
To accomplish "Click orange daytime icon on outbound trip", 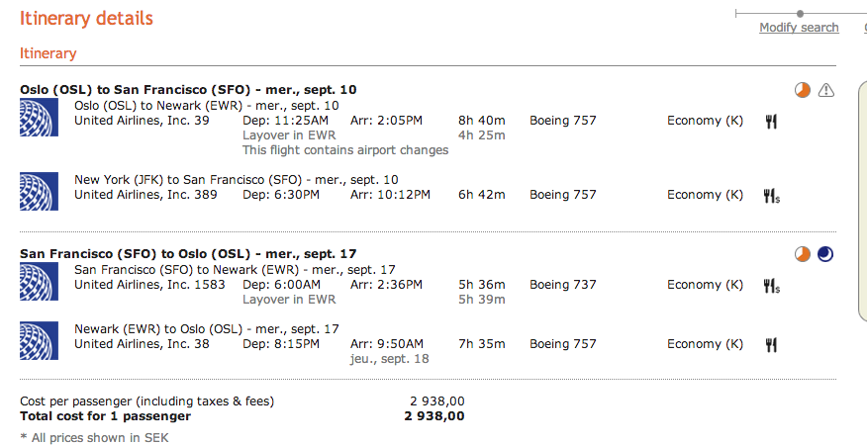I will (x=803, y=90).
